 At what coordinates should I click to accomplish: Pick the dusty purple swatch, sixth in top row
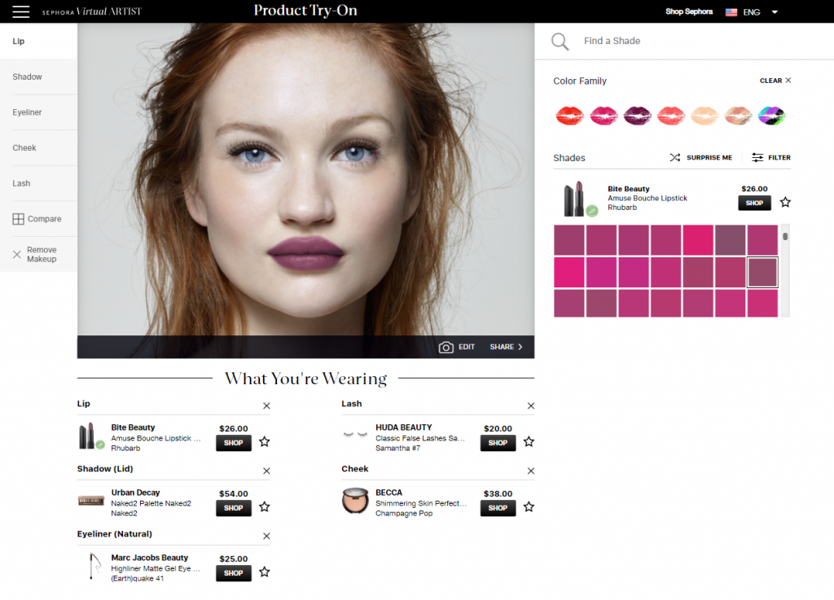pyautogui.click(x=731, y=239)
